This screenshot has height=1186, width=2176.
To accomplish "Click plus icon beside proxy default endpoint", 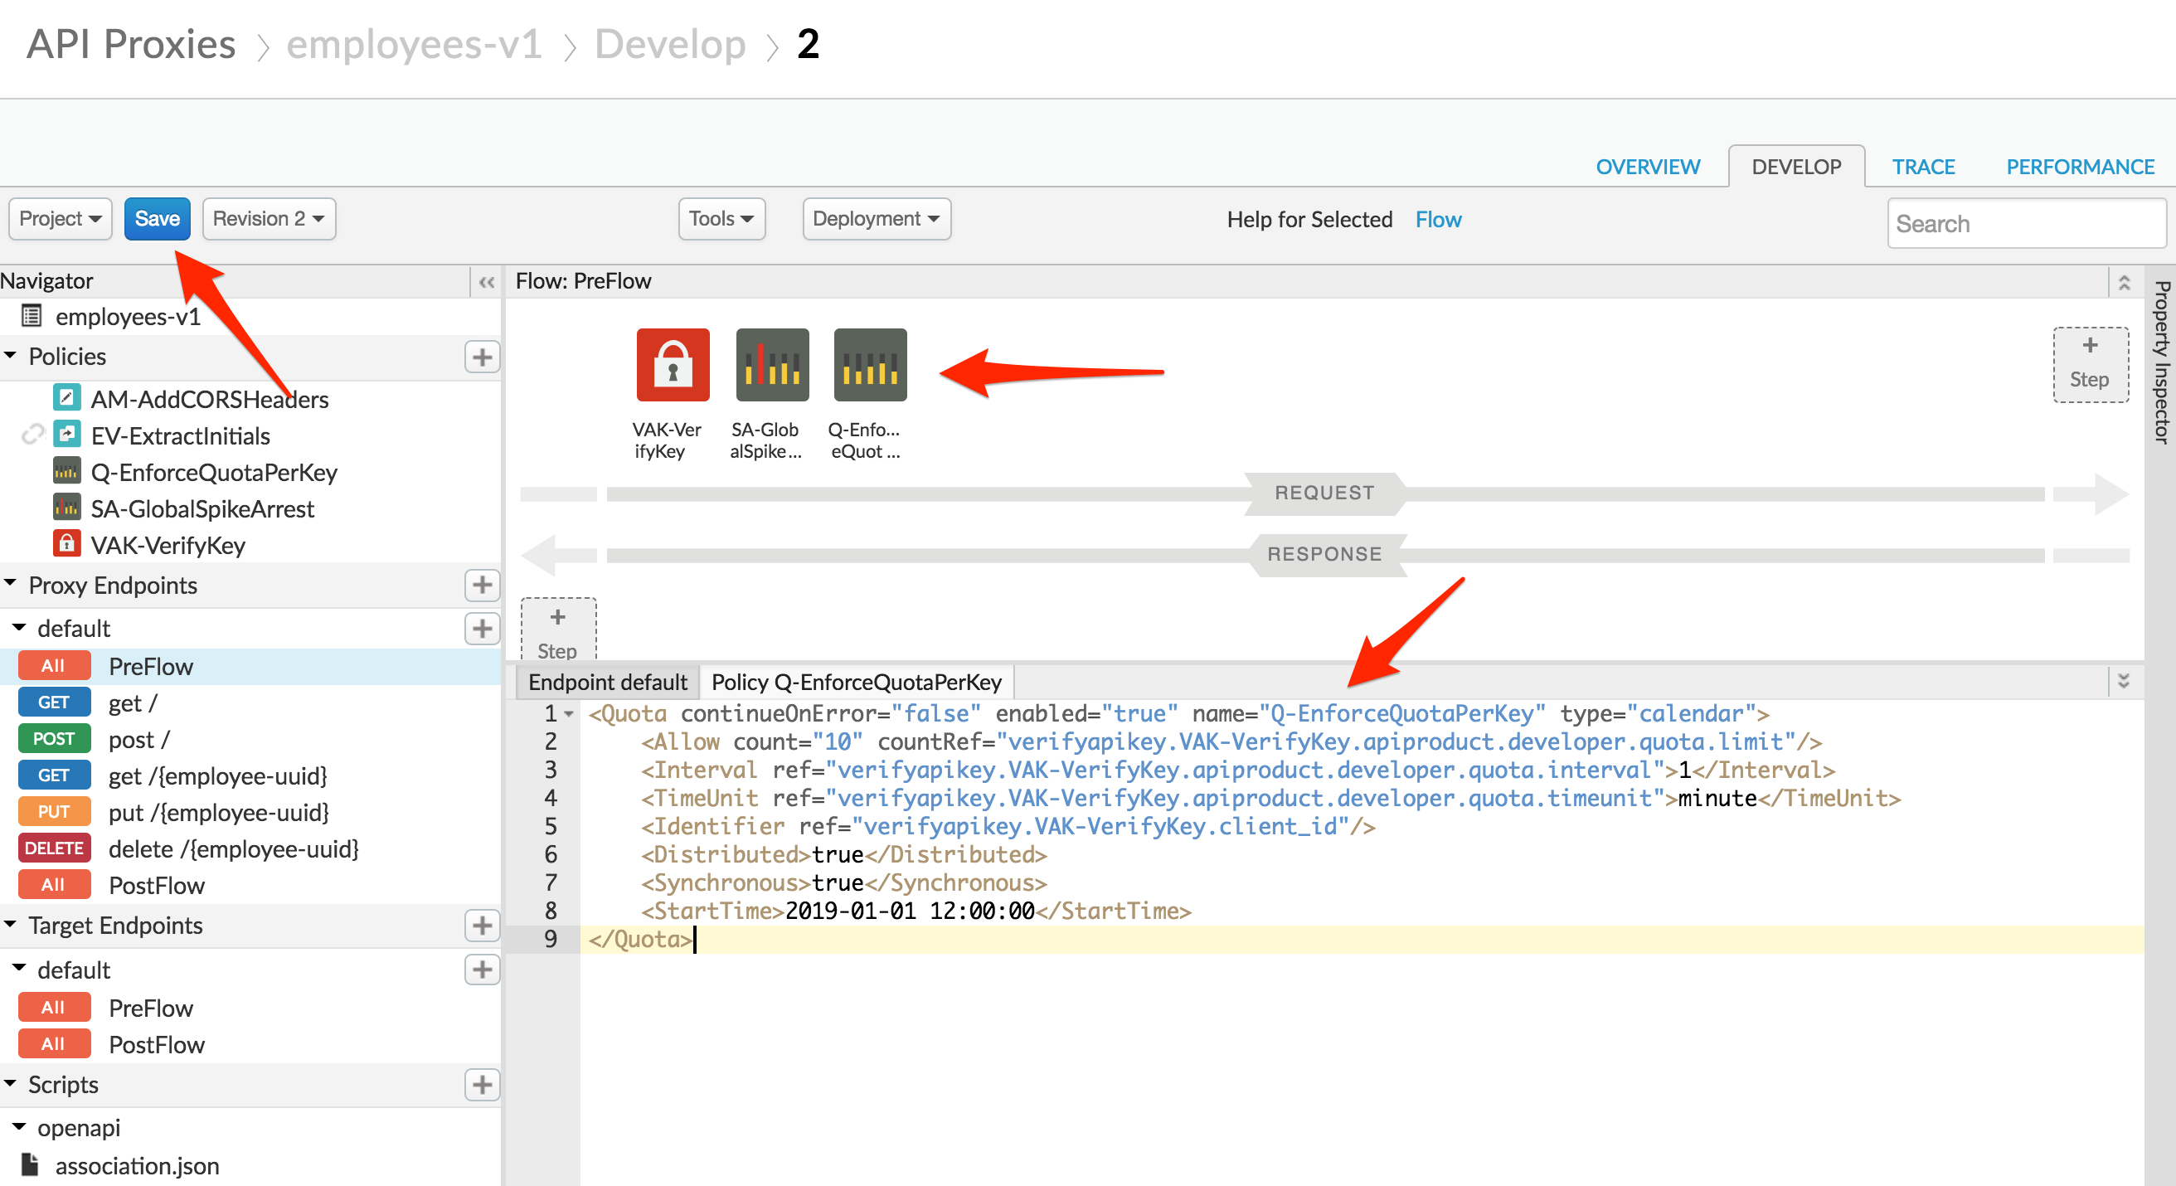I will point(483,629).
